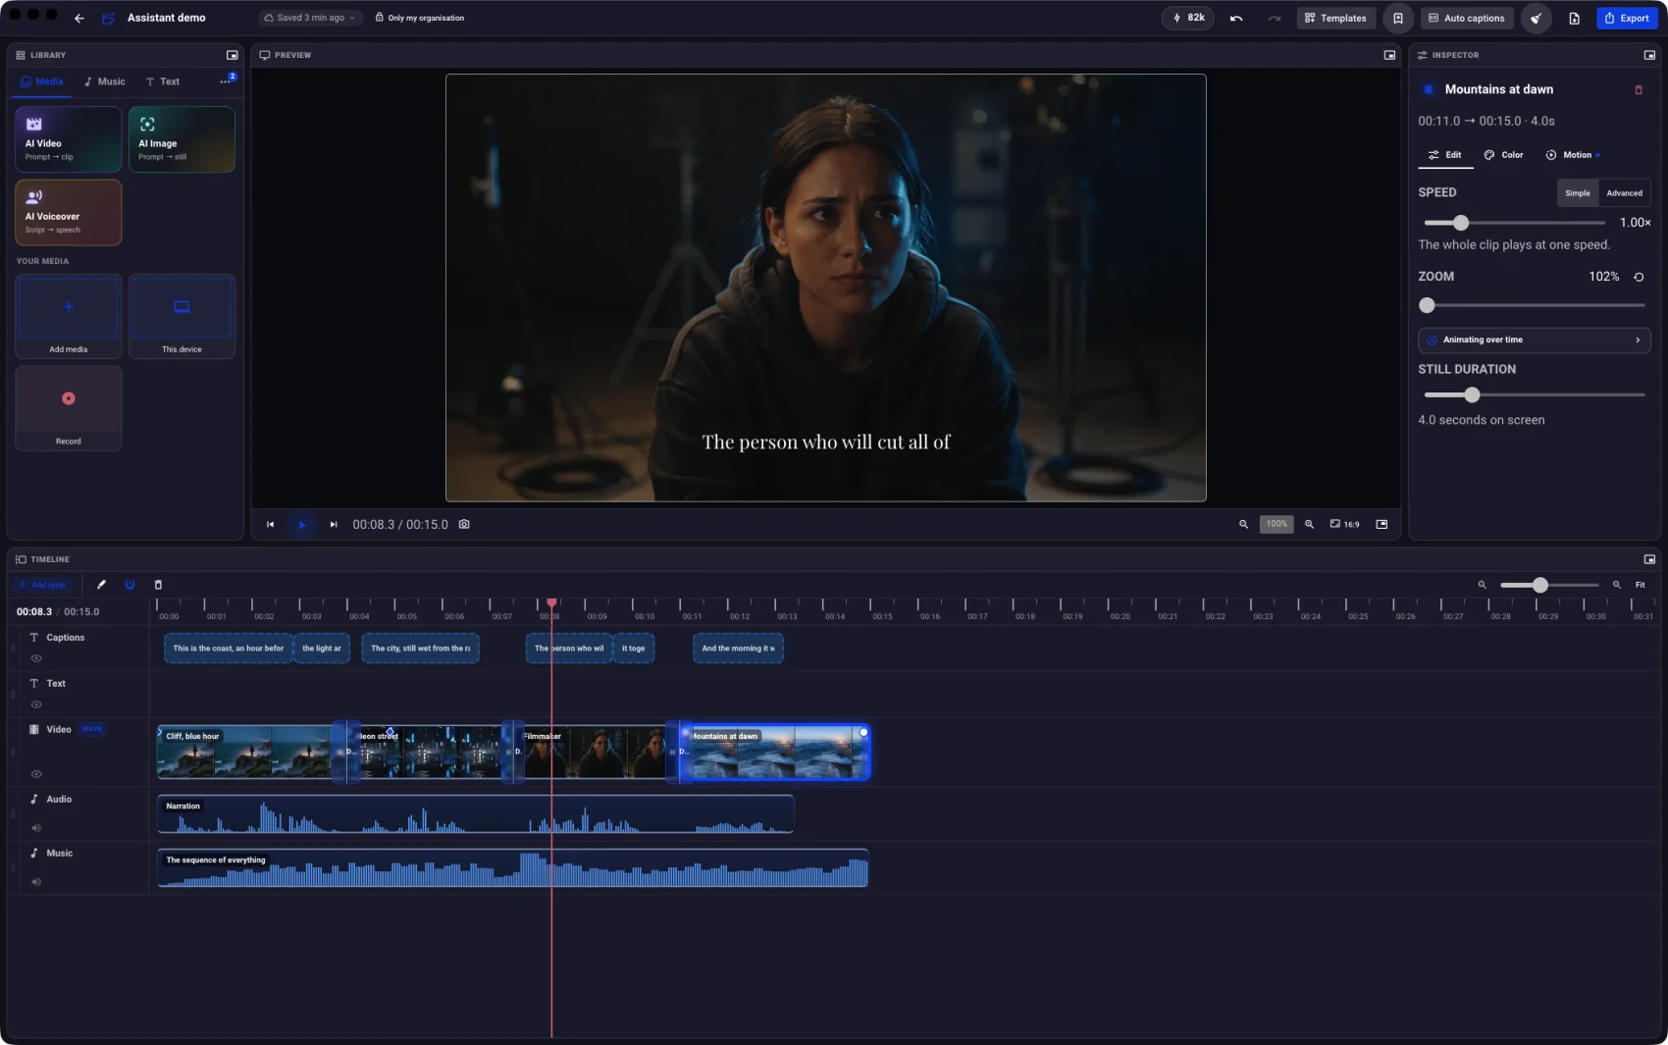1668x1045 pixels.
Task: Open the library more options menu
Action: [226, 81]
